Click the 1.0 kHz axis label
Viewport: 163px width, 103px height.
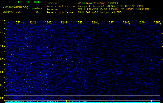2,46
